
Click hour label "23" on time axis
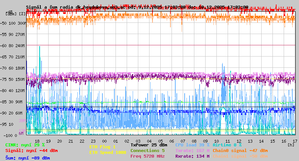[x=93, y=141]
